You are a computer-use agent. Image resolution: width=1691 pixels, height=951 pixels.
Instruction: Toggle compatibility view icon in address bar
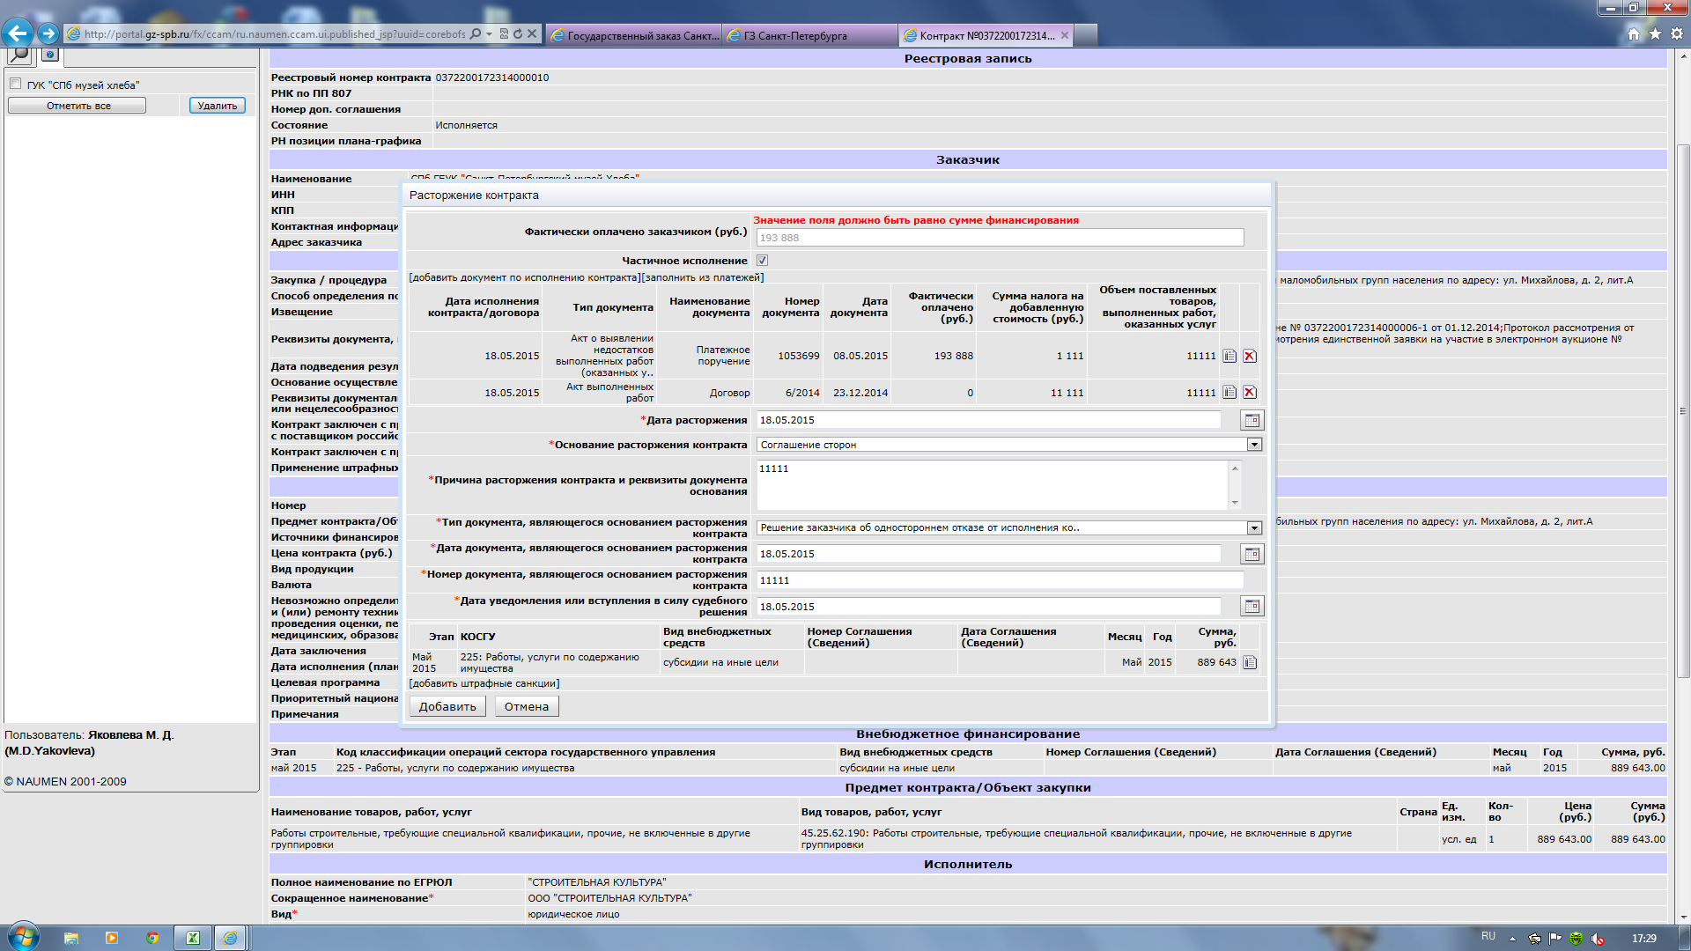(x=504, y=34)
